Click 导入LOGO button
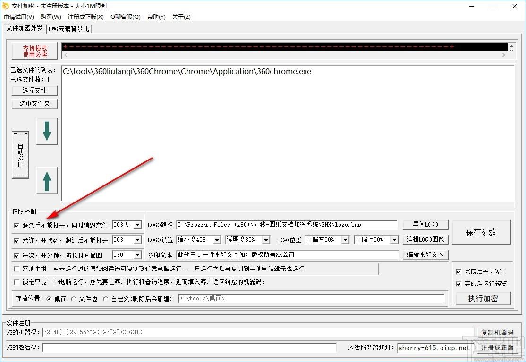The image size is (526, 362). (425, 224)
